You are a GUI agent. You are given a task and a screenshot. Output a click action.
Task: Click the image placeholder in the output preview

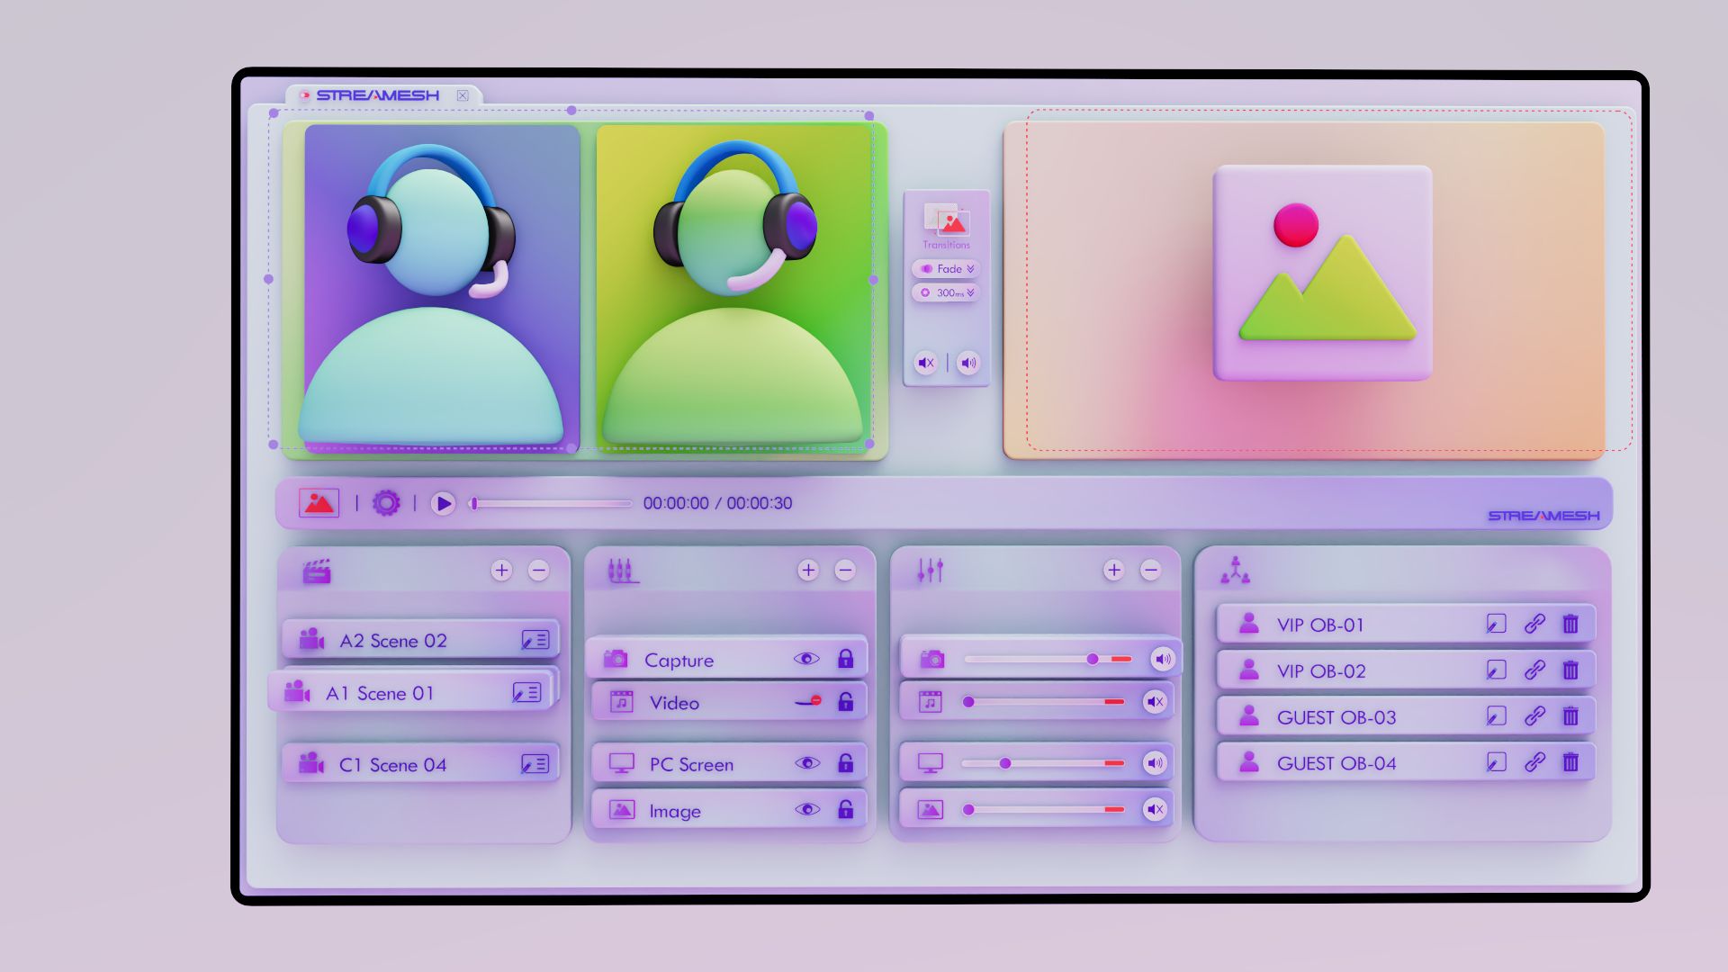[x=1322, y=274]
